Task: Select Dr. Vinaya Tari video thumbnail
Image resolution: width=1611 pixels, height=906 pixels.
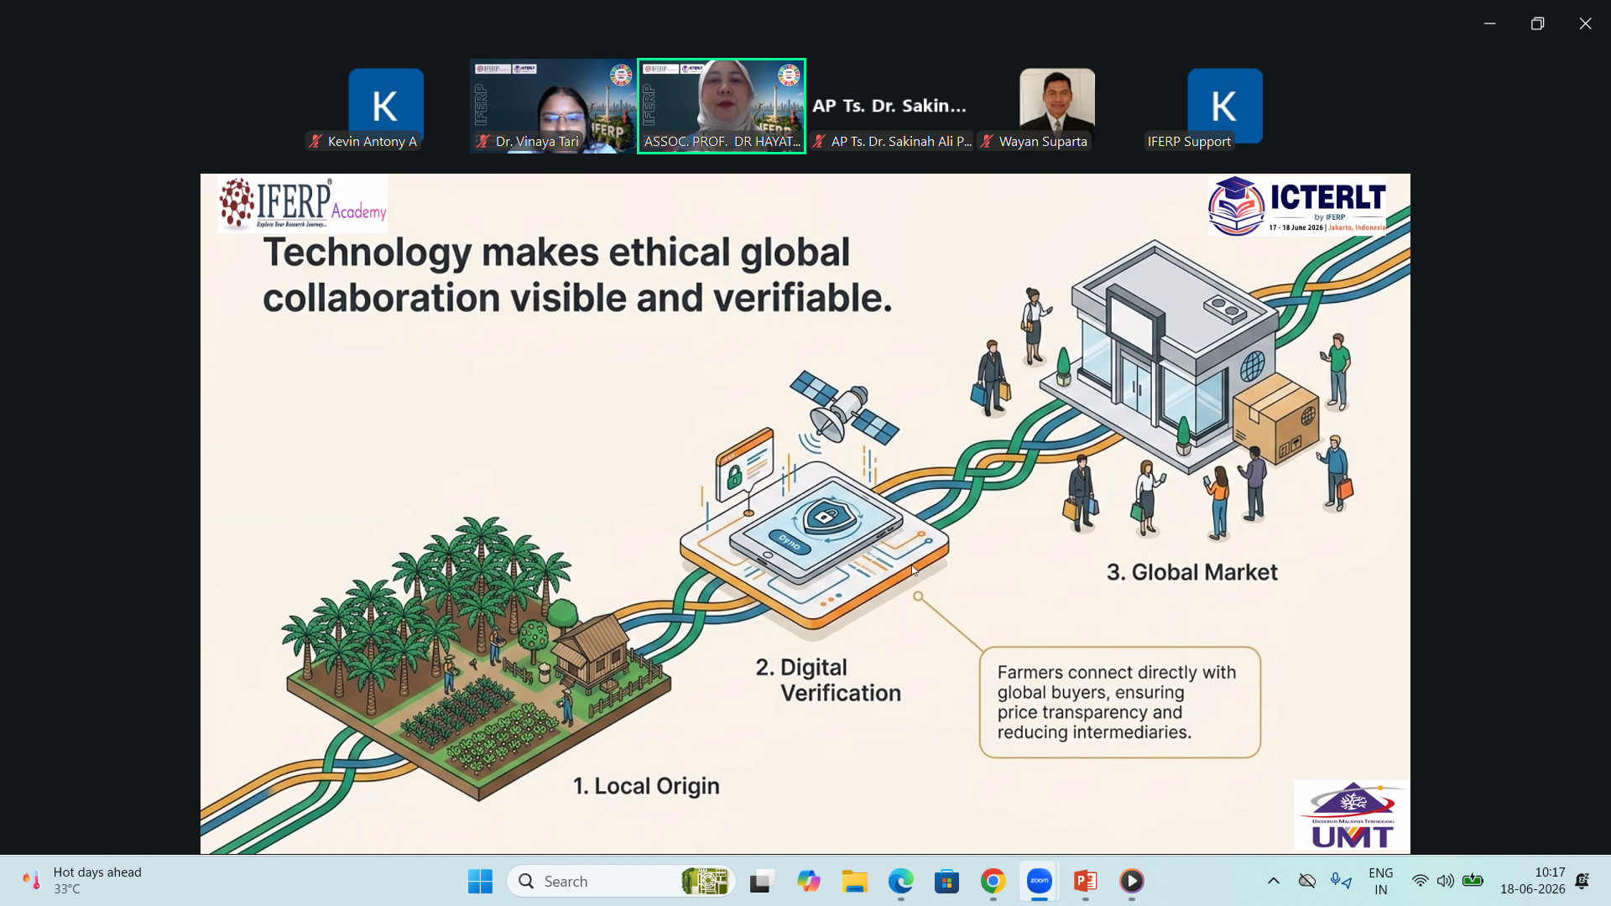Action: 554,106
